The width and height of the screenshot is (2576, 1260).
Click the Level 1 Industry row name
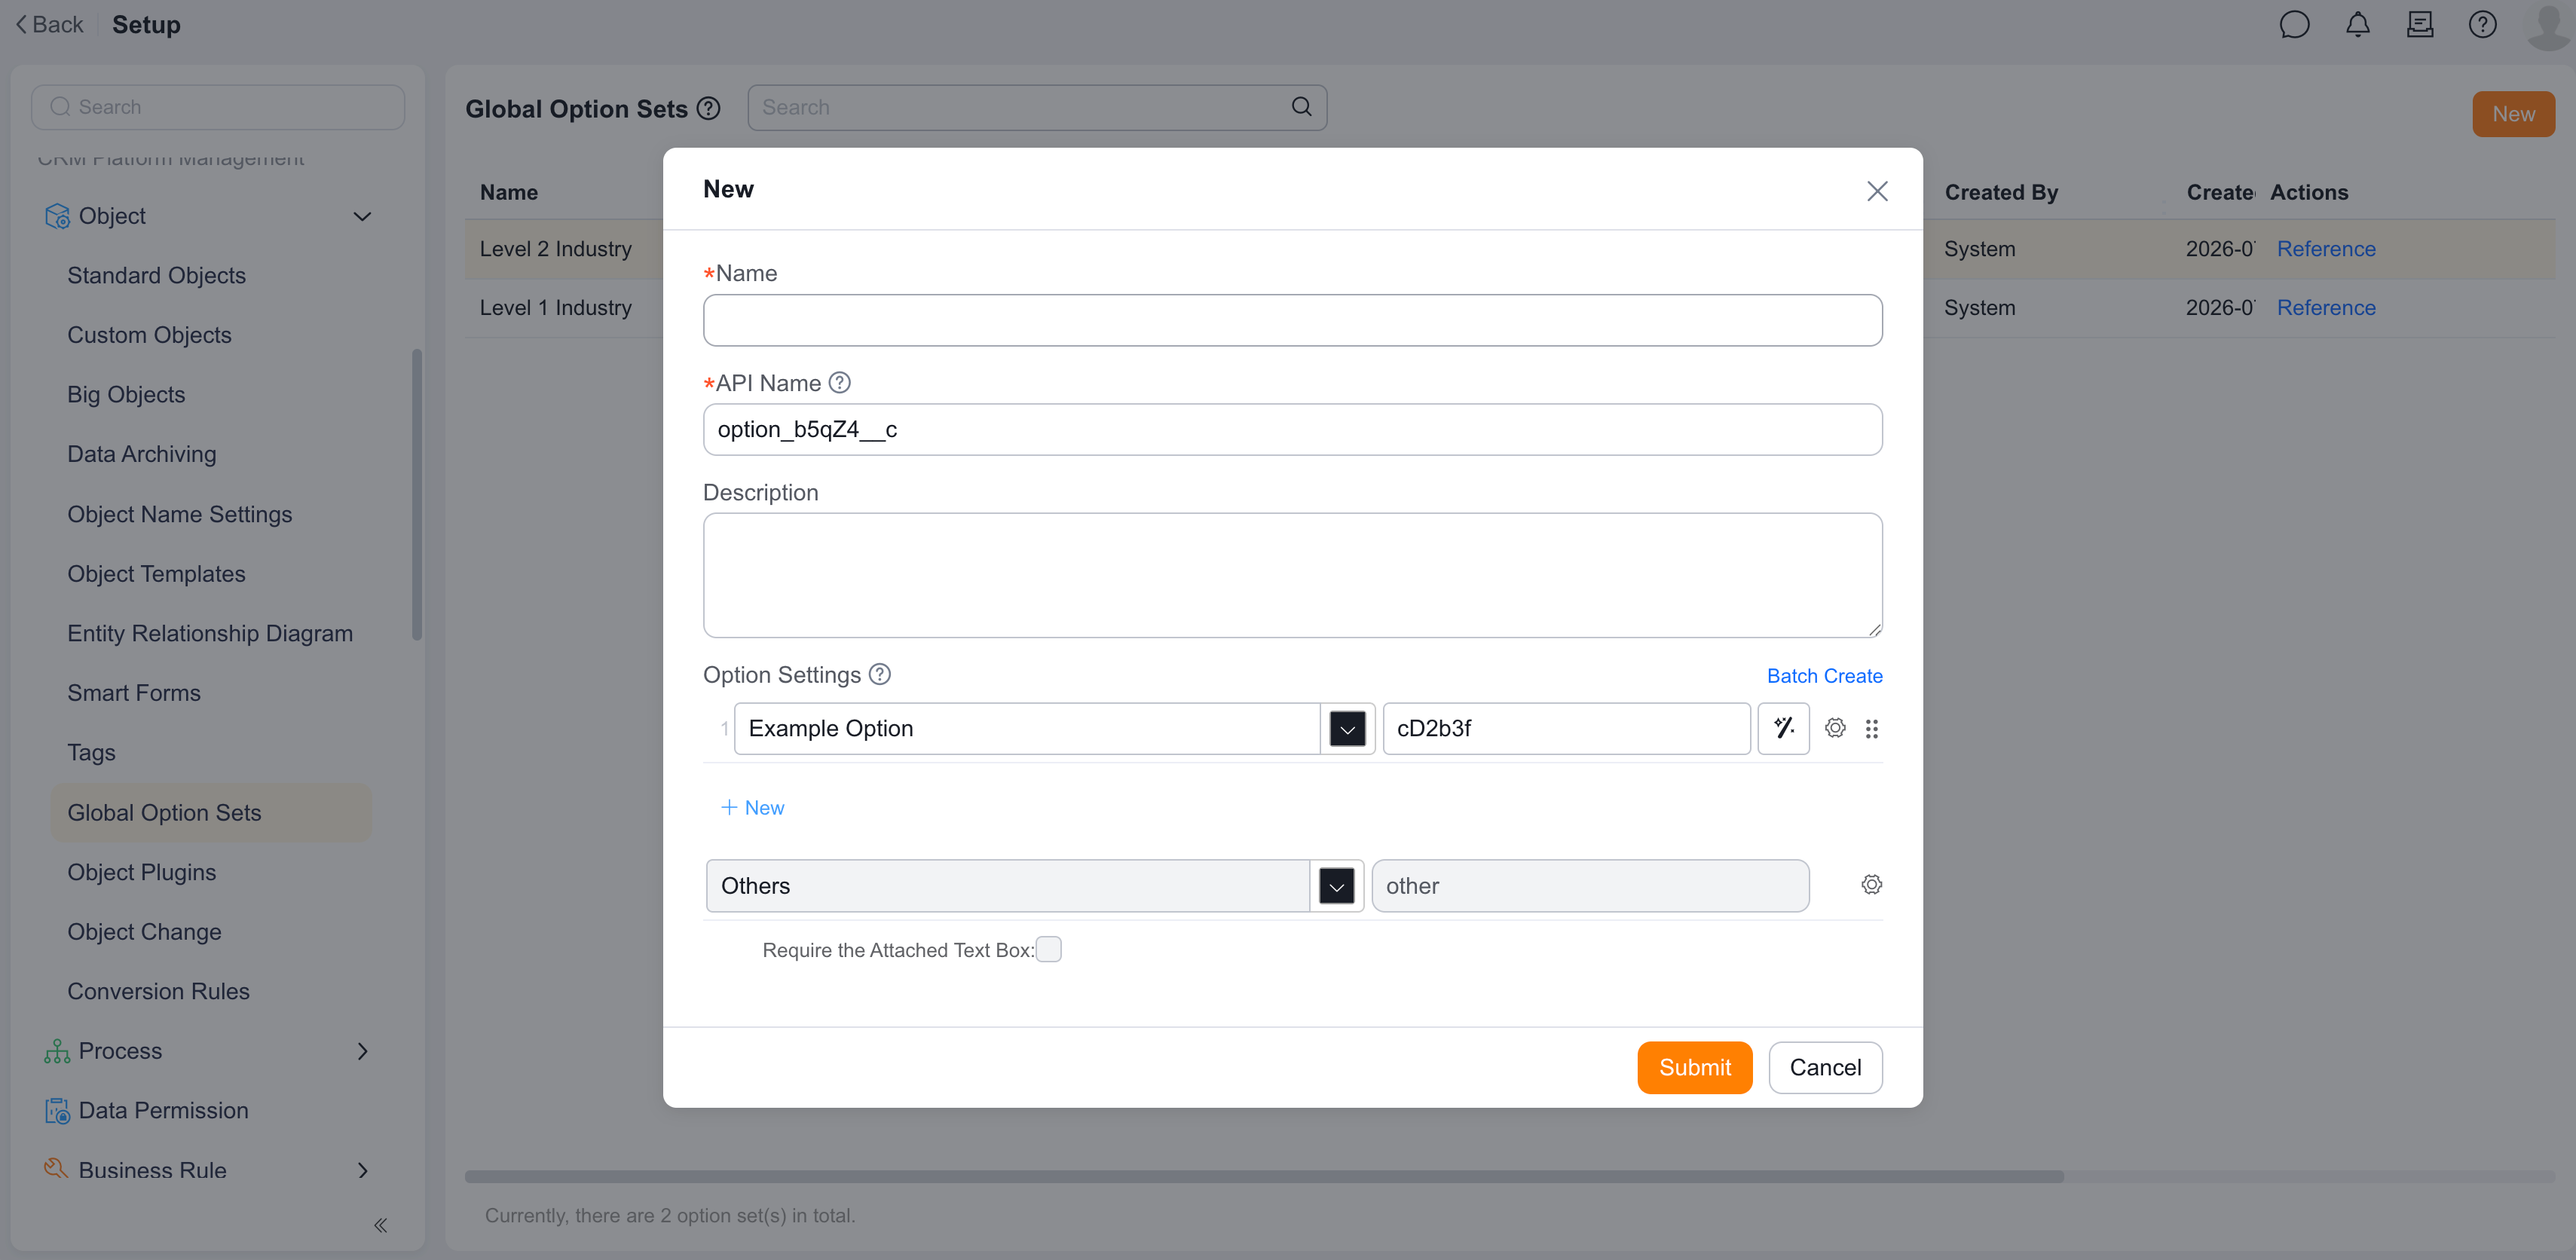[x=555, y=308]
